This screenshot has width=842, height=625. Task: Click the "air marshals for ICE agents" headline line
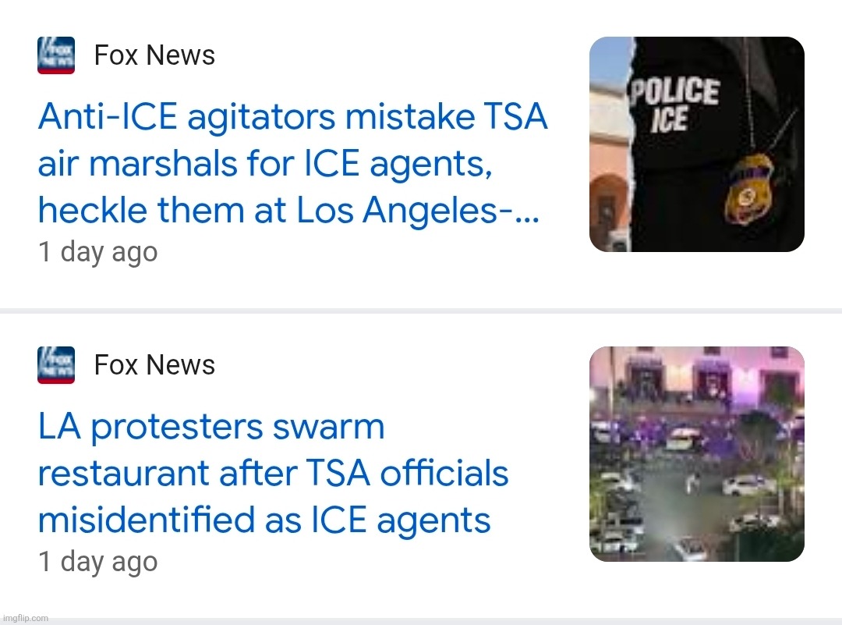point(264,165)
